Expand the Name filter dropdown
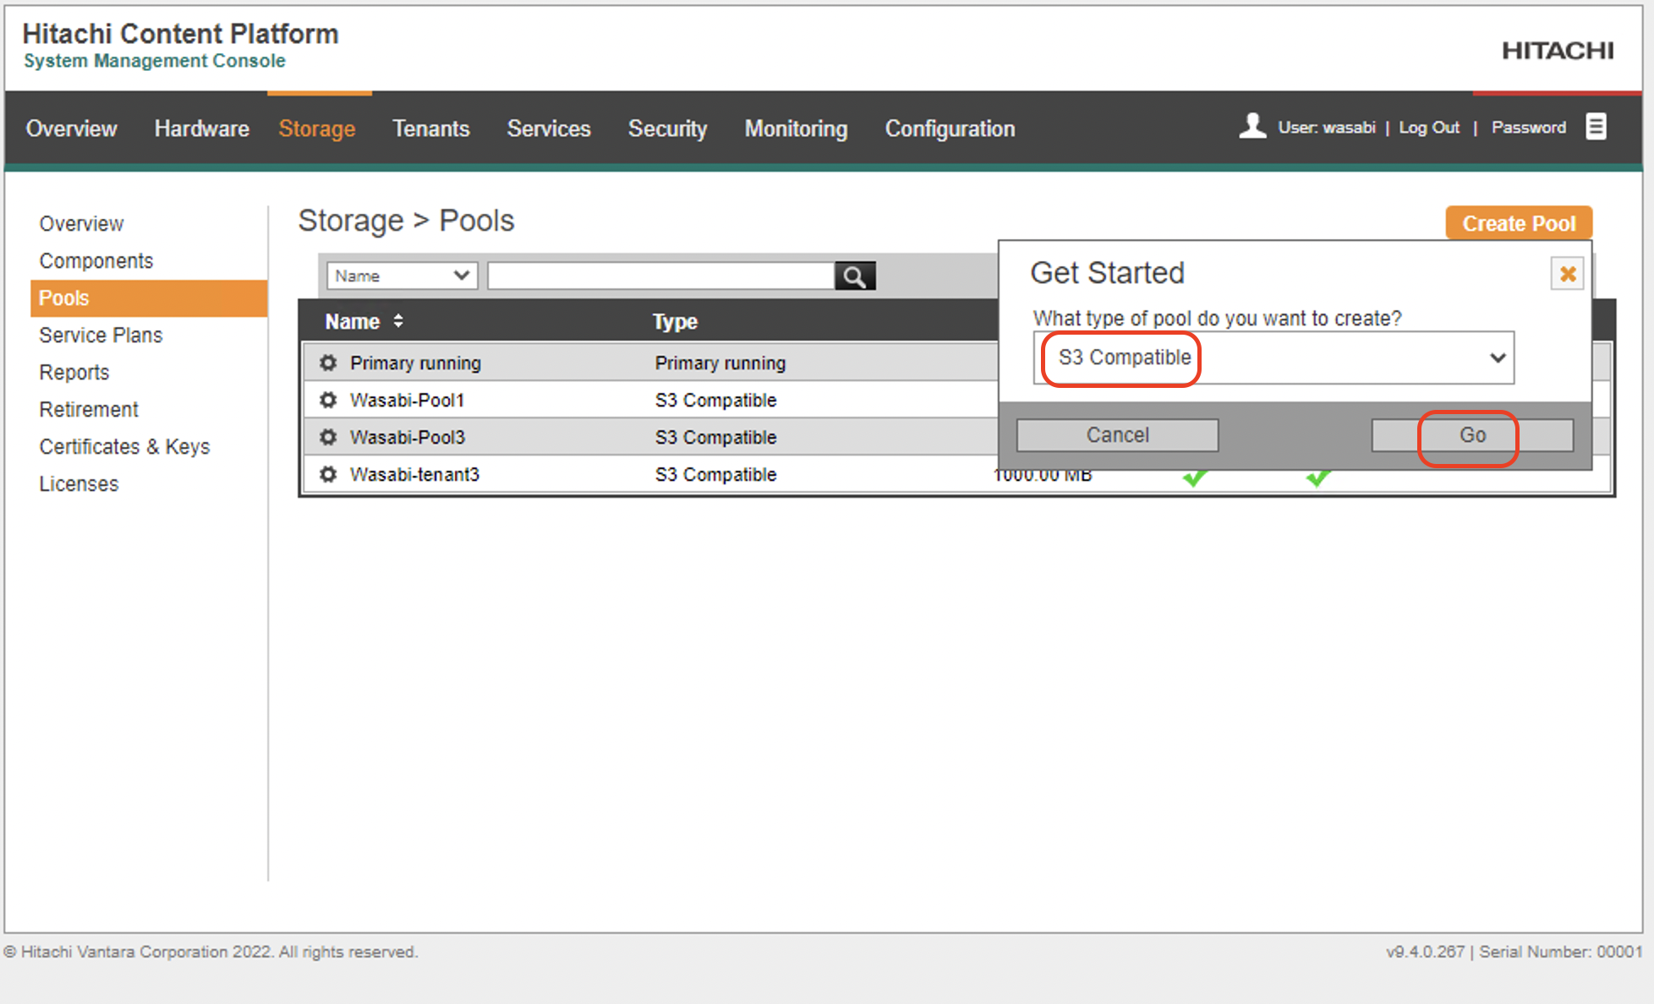This screenshot has height=1004, width=1654. pos(402,276)
